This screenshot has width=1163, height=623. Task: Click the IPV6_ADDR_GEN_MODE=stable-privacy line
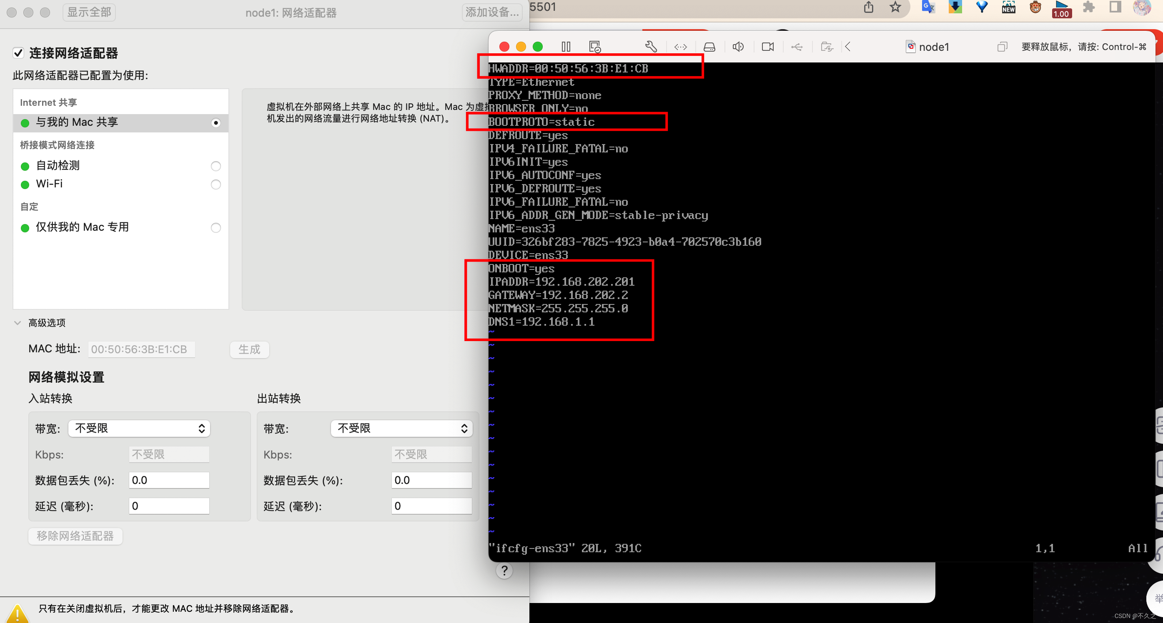[598, 215]
